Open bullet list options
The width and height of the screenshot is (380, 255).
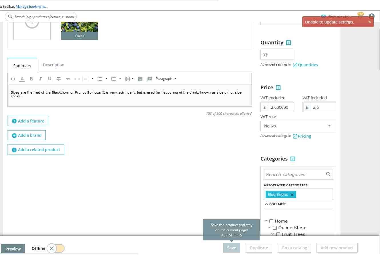[102, 79]
